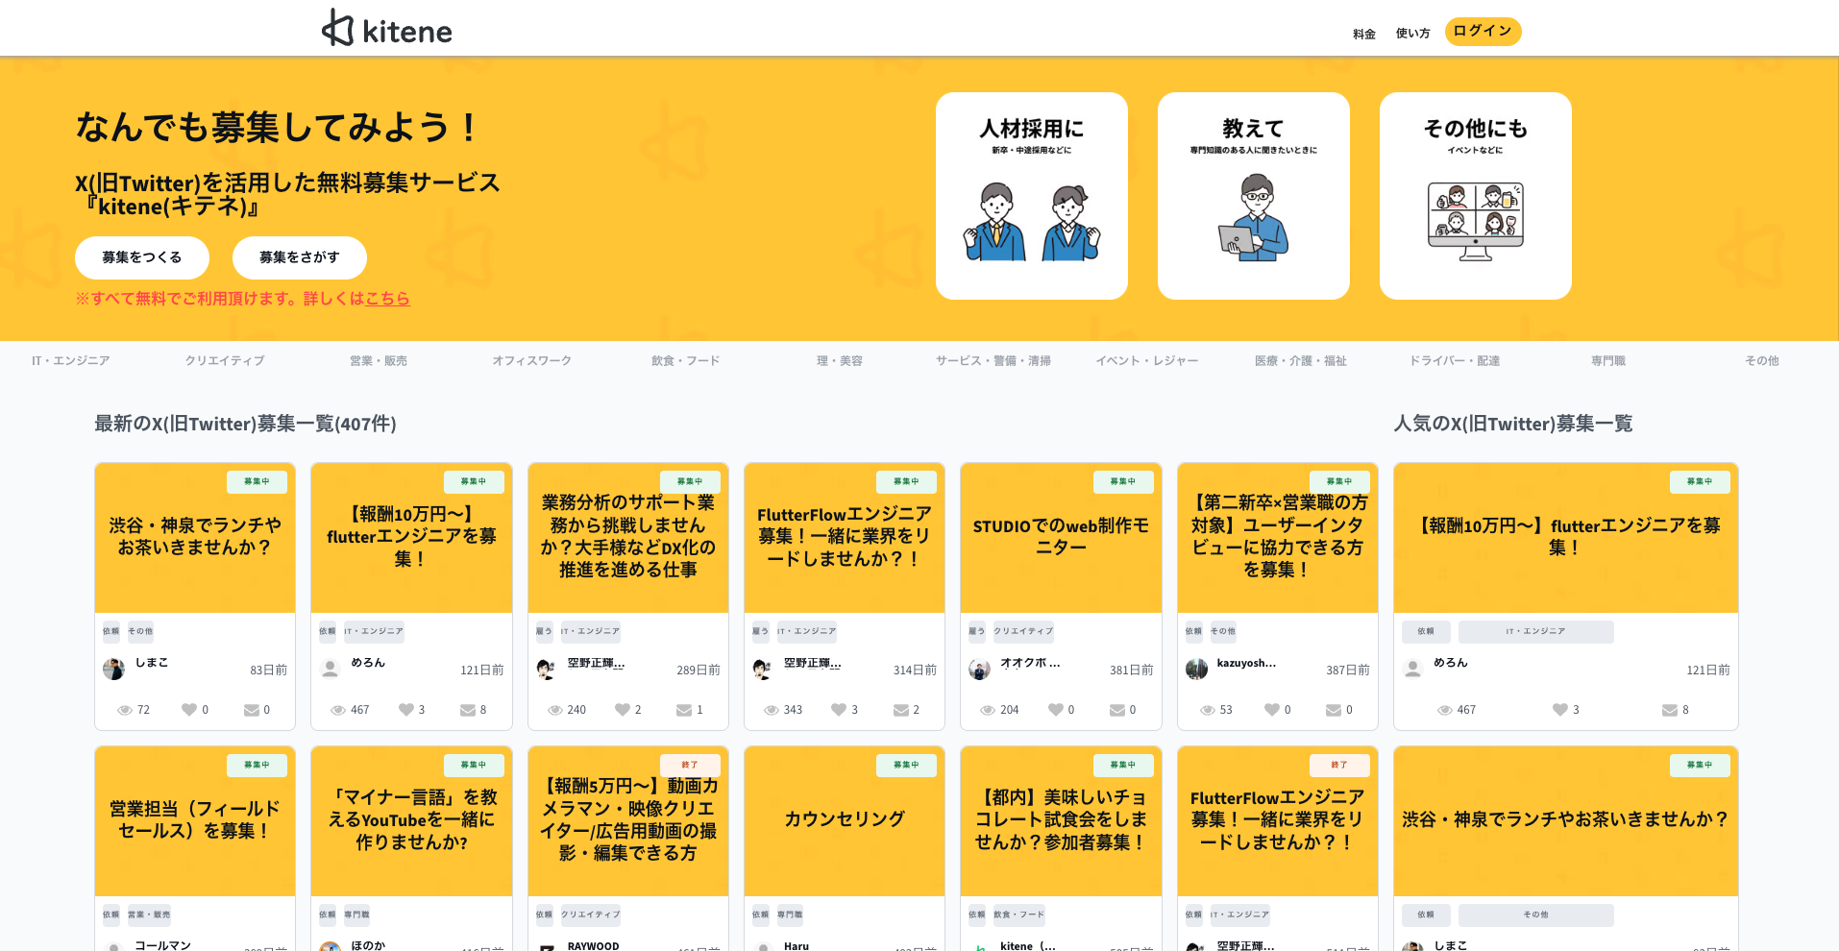This screenshot has width=1839, height=951.
Task: Click heart icon on 業務分析のサポート card
Action: [623, 710]
